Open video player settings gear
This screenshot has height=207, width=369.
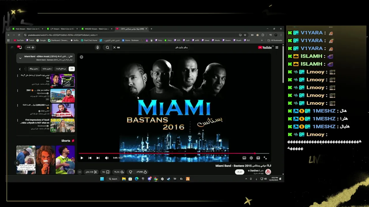(x=251, y=158)
